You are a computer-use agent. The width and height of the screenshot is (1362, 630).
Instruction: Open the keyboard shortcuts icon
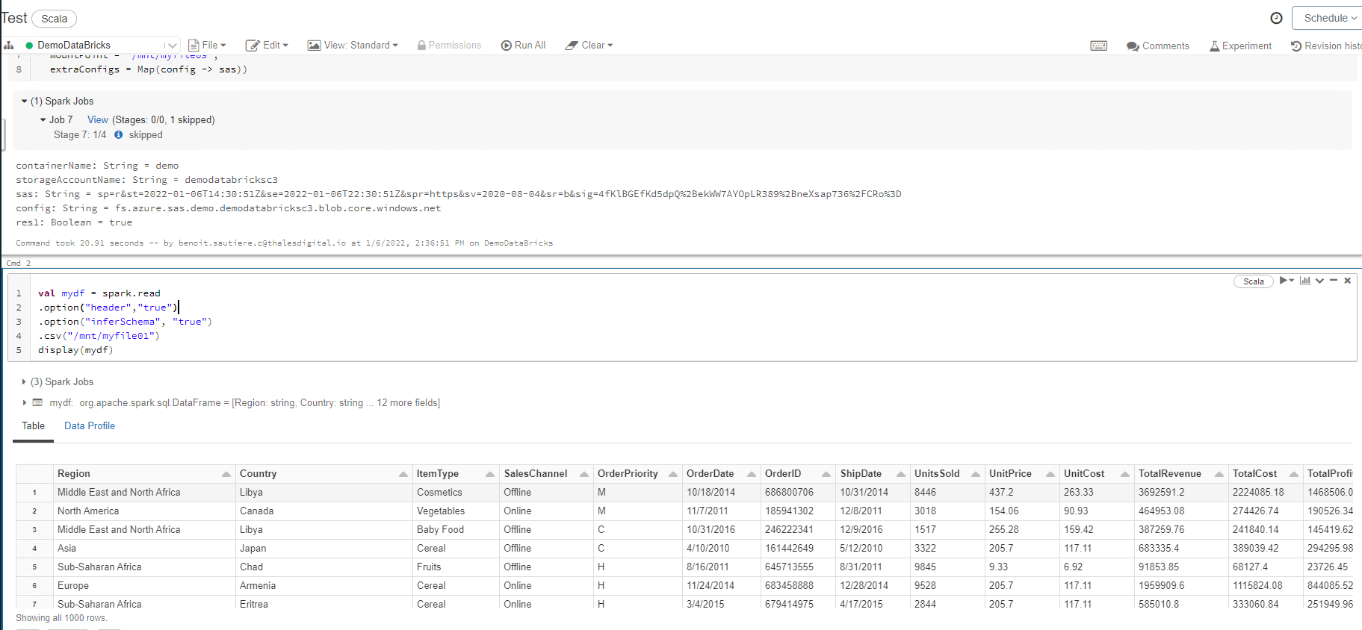coord(1098,46)
